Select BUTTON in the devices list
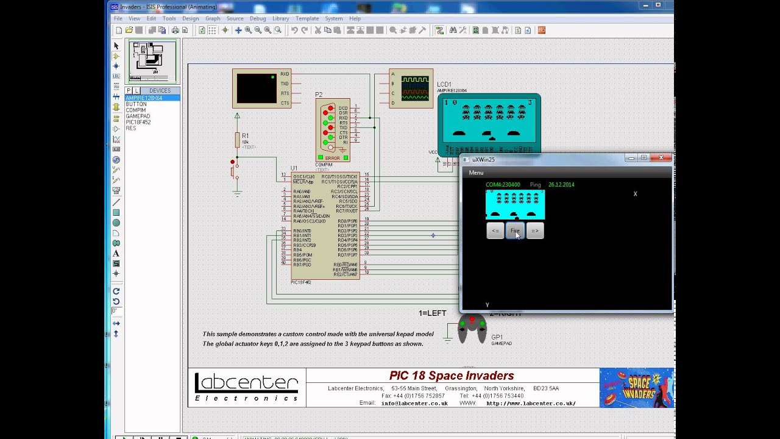Viewport: 780px width, 439px height. (152, 104)
